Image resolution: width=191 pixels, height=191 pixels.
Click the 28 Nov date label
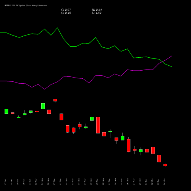point(140,181)
